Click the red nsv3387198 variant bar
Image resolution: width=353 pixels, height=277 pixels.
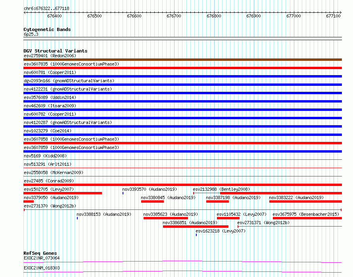click(217, 201)
